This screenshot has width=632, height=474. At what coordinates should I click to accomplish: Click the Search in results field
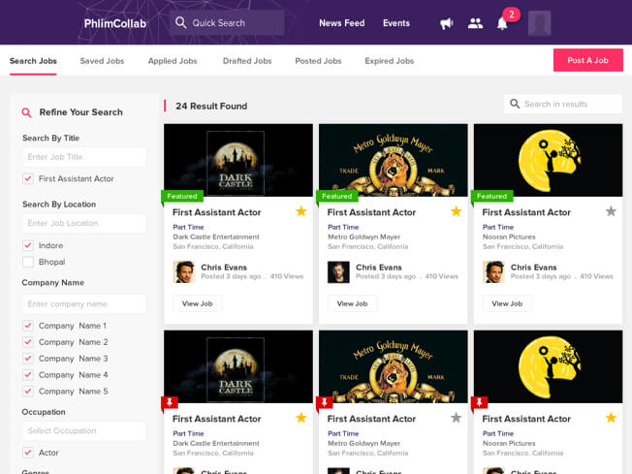click(563, 104)
